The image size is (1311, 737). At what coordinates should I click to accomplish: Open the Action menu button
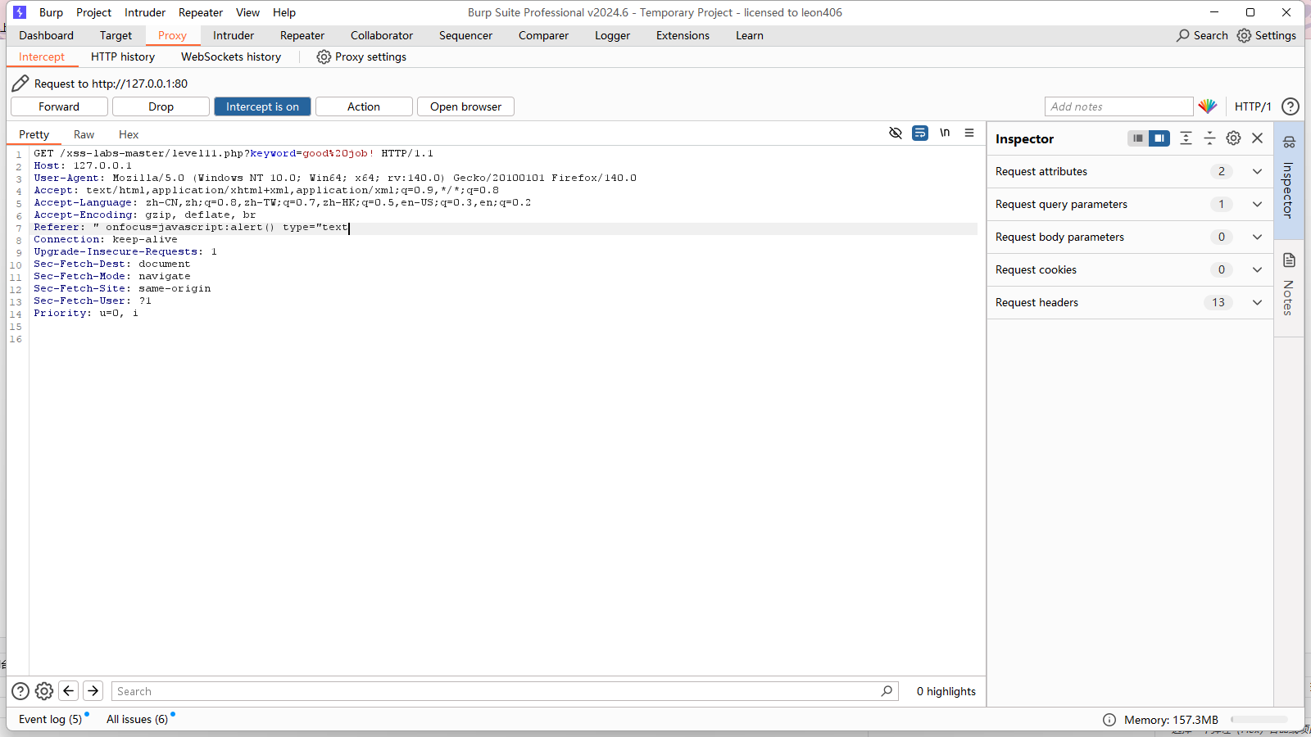[x=364, y=106]
